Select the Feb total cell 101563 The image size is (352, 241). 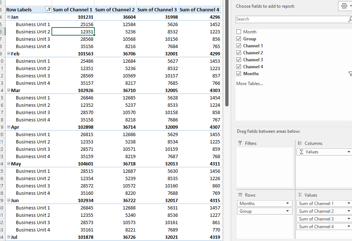(73, 54)
